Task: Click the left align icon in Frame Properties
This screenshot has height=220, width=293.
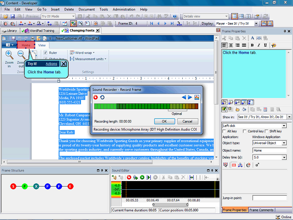Action: 224,45
